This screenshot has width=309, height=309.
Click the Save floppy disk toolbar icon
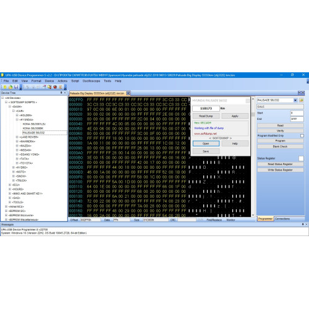pyautogui.click(x=16, y=87)
